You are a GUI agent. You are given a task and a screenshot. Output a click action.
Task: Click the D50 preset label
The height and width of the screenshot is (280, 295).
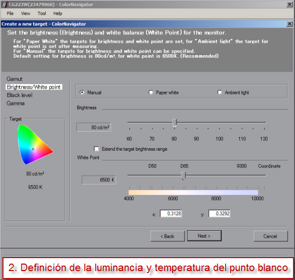coord(152,166)
